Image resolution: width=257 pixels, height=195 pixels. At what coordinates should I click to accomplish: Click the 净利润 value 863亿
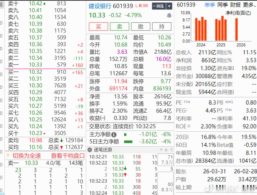[209, 60]
